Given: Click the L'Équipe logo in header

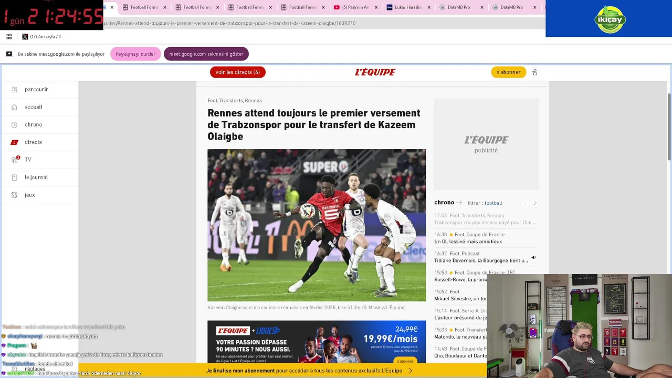Looking at the screenshot, I should (375, 72).
